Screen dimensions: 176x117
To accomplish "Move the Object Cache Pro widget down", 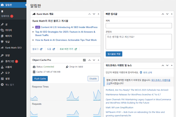I will (x=94, y=60).
